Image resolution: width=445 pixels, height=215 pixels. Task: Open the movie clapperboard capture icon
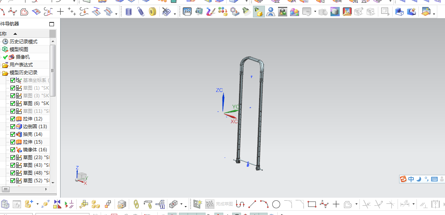click(x=187, y=12)
